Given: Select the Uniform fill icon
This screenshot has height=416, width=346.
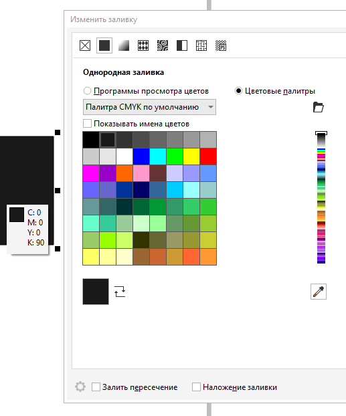Looking at the screenshot, I should click(x=104, y=45).
